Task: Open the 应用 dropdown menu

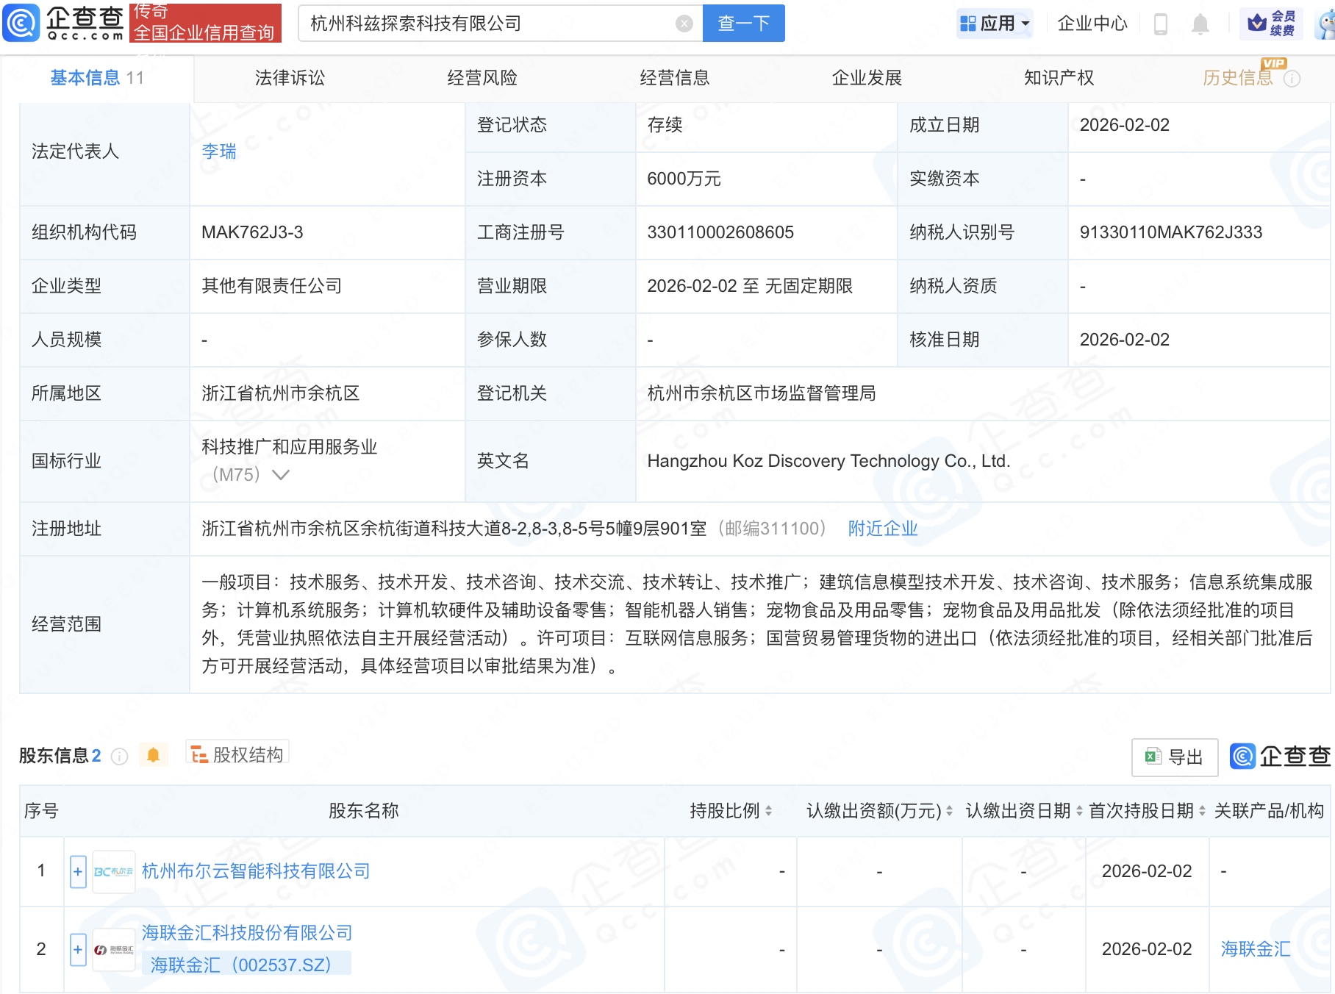Action: tap(995, 24)
